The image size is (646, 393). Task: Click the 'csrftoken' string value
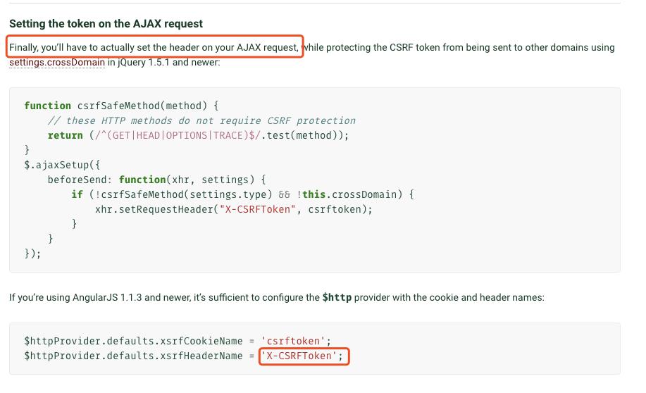293,341
